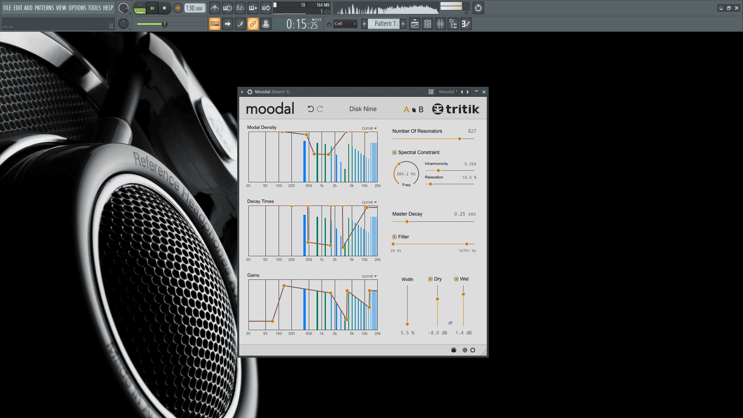Enable the 3-2-1 countdown before recording
This screenshot has width=743, height=418.
point(240,8)
